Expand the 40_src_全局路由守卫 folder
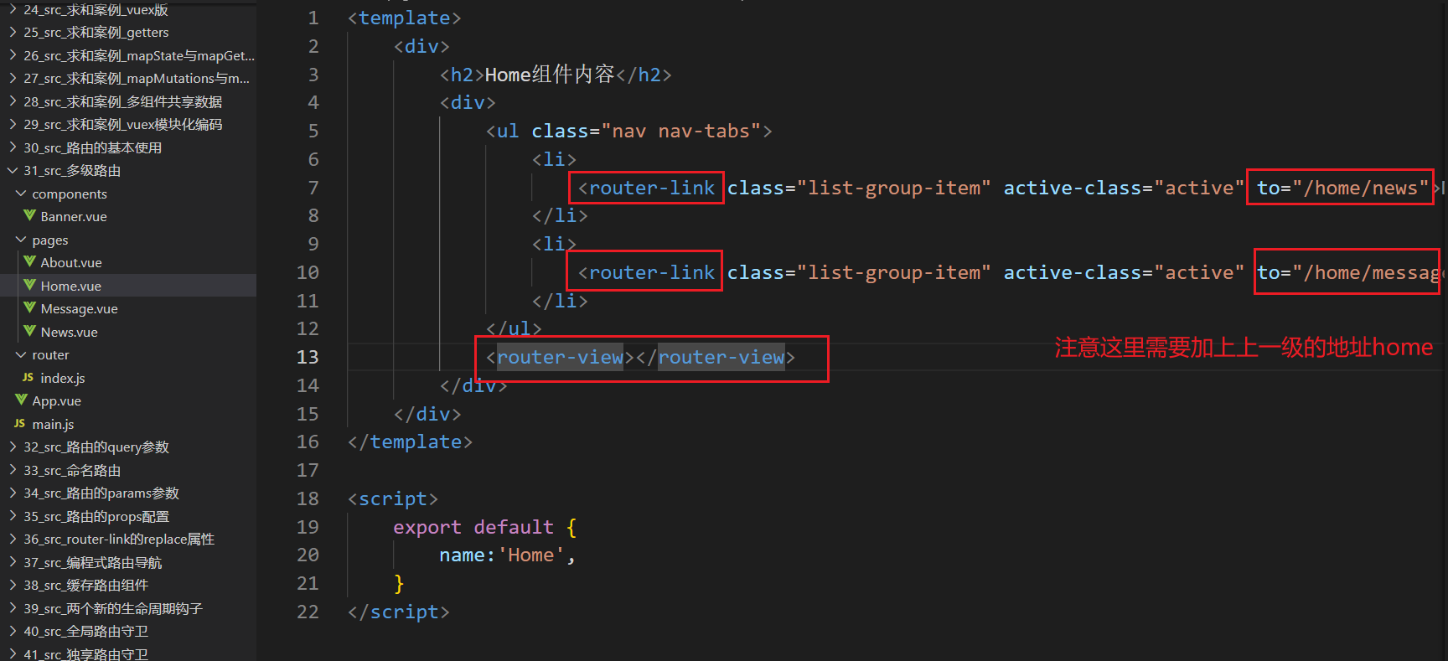 [x=13, y=631]
